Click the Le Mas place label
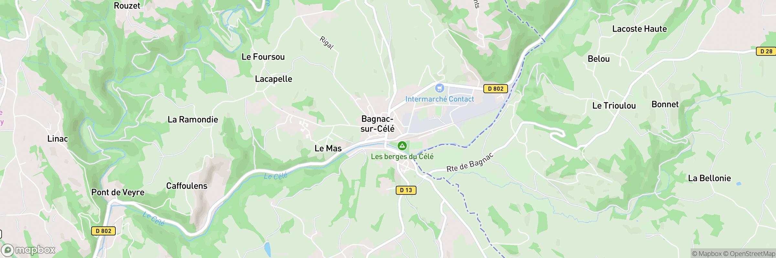 328,148
